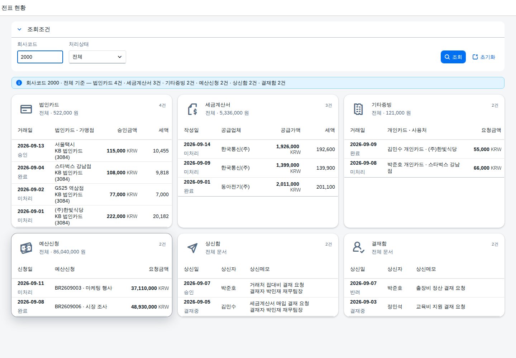Reset filters with 초기화 button
This screenshot has height=358, width=516.
pos(484,57)
